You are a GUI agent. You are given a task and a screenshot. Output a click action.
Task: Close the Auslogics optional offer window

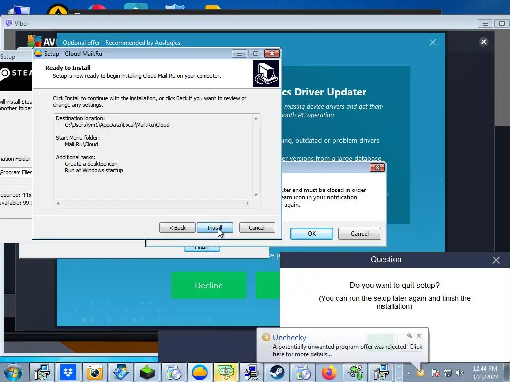tap(433, 43)
